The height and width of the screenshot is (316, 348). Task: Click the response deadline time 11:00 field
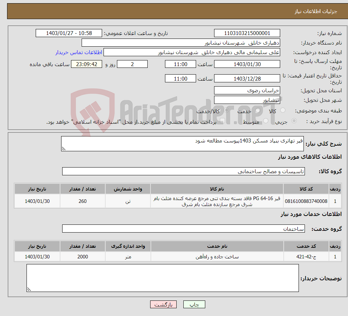(181, 64)
